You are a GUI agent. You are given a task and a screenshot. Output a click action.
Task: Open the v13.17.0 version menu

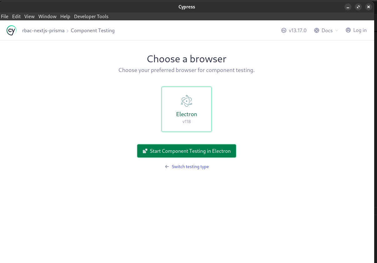click(x=294, y=30)
